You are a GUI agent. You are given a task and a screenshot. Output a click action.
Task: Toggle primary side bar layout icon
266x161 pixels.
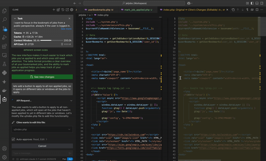click(252, 3)
